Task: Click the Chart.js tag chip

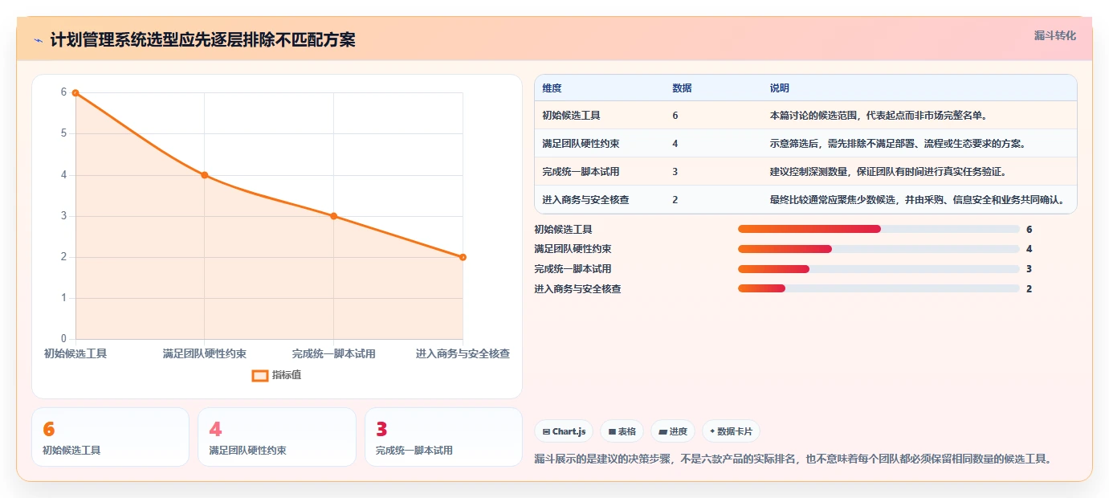Action: pos(564,431)
